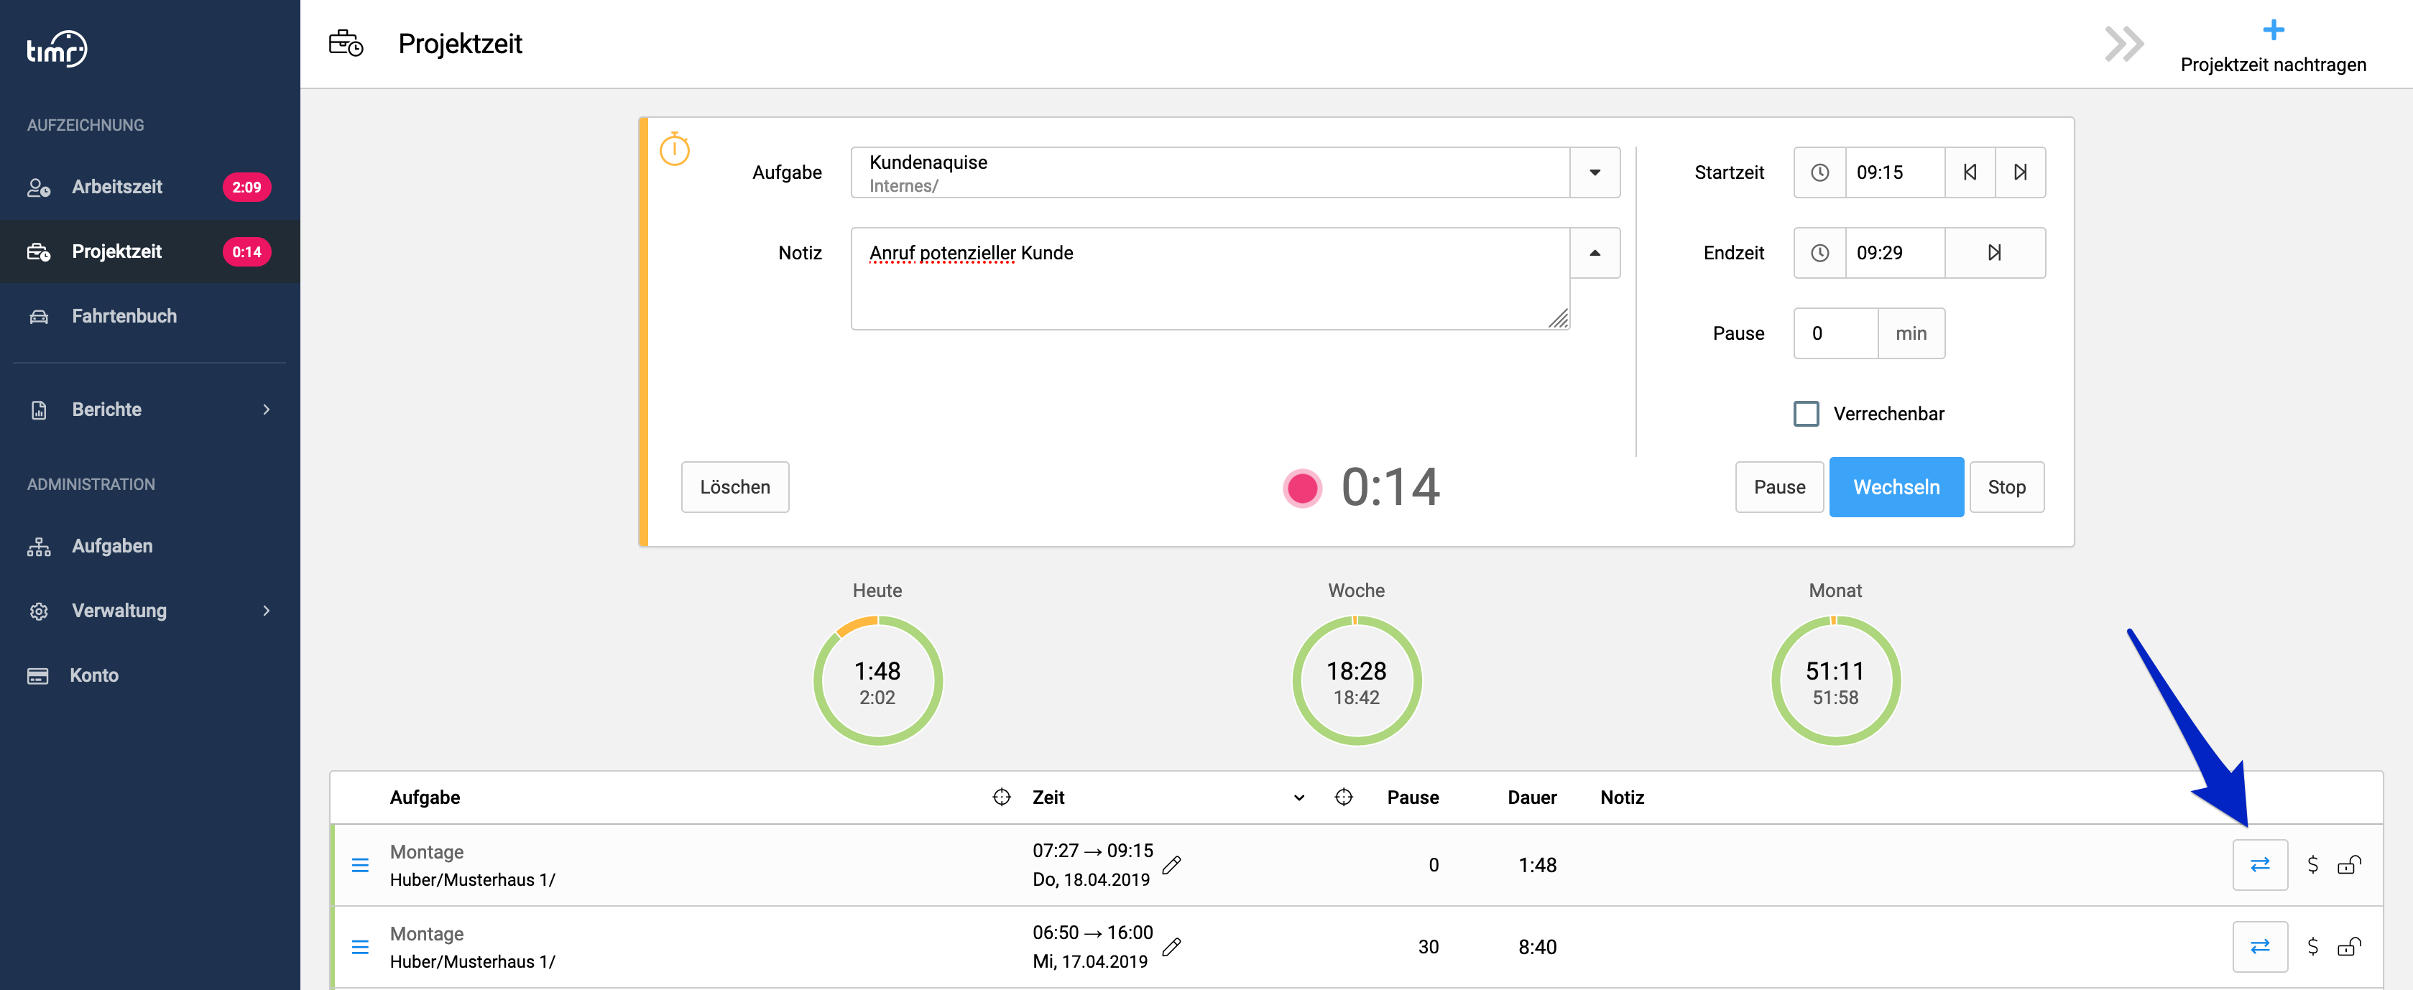Click Projektzeit nachtragen link text

pos(2274,65)
